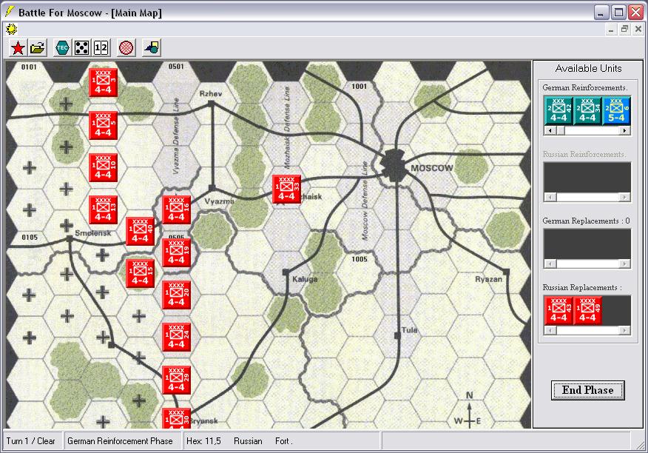Select Russian 15th Army counter
This screenshot has width=648, height=453.
click(140, 273)
